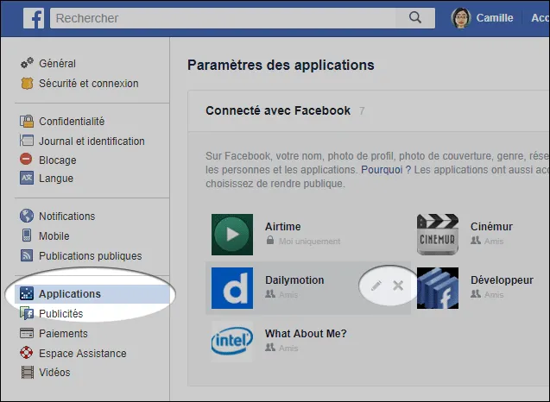Open Journal et identification settings
550x402 pixels.
pyautogui.click(x=92, y=141)
